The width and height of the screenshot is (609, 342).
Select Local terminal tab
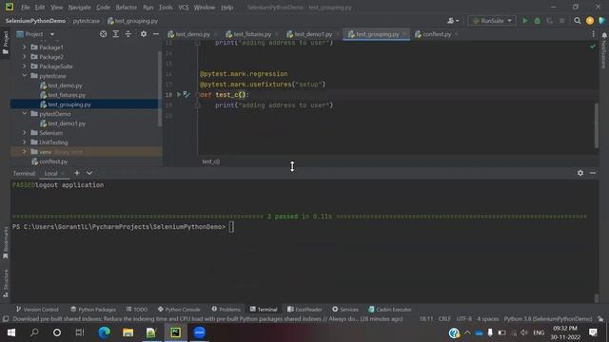(x=50, y=173)
